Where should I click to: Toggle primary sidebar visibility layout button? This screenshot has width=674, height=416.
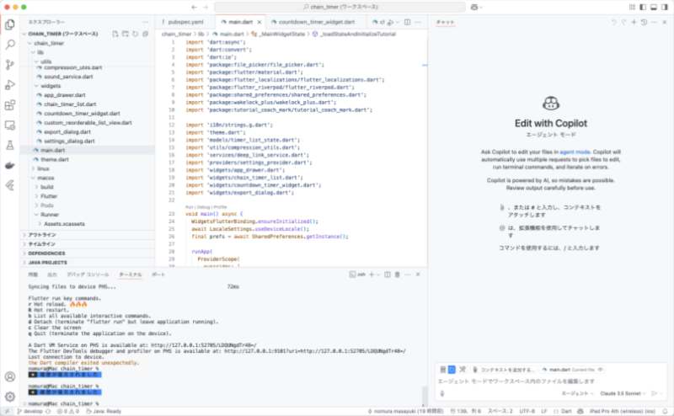pyautogui.click(x=643, y=7)
